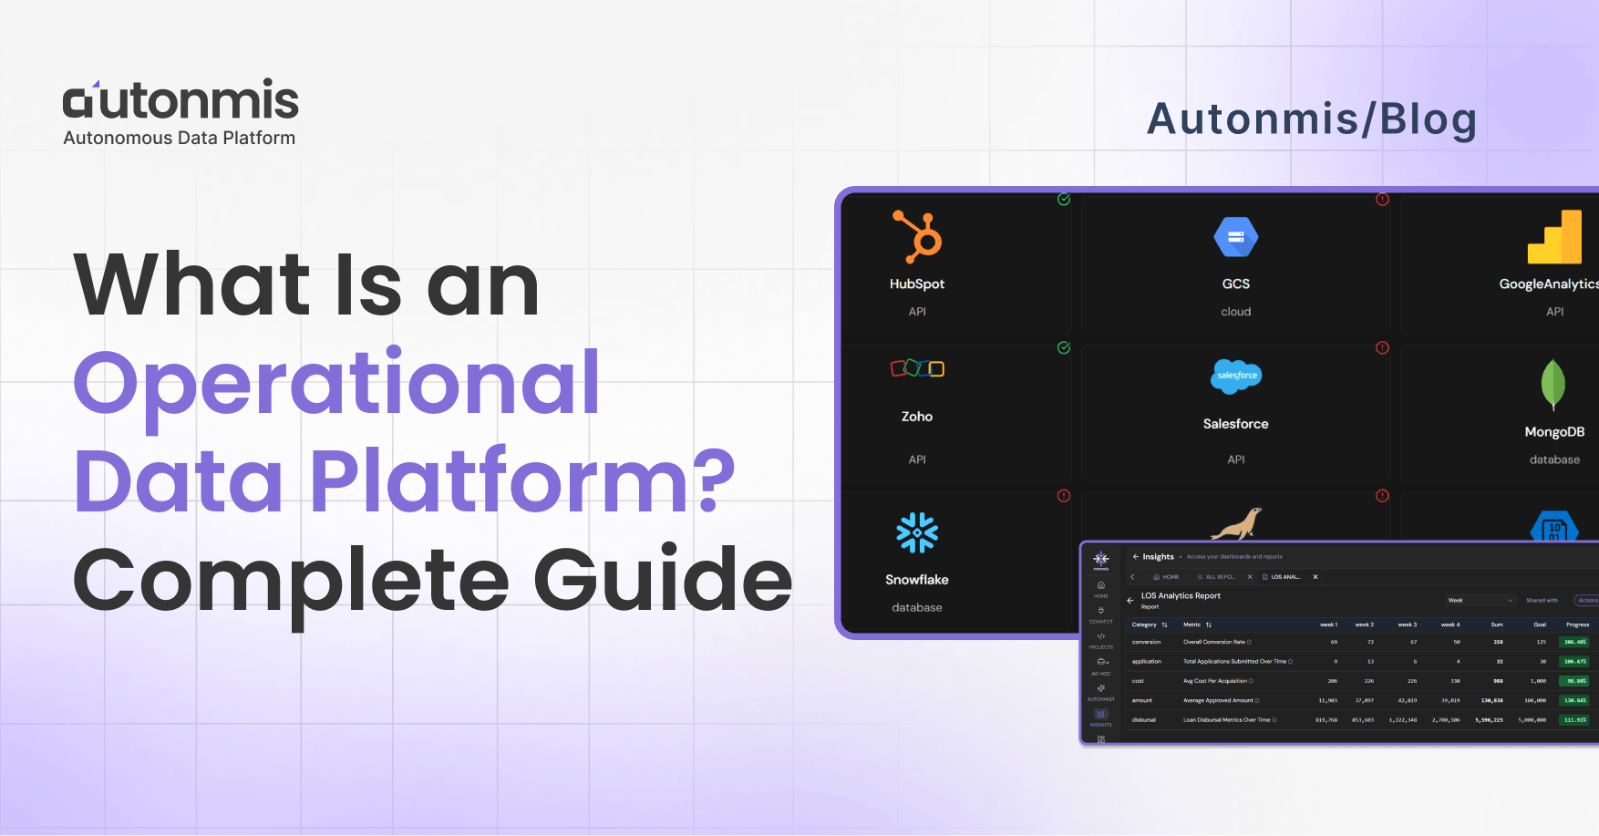Click 206.40% progress badge for conversion
This screenshot has height=836, width=1599.
tap(1575, 642)
